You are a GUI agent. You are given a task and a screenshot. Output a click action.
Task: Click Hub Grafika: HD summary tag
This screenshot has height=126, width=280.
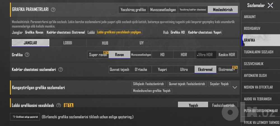(178, 32)
